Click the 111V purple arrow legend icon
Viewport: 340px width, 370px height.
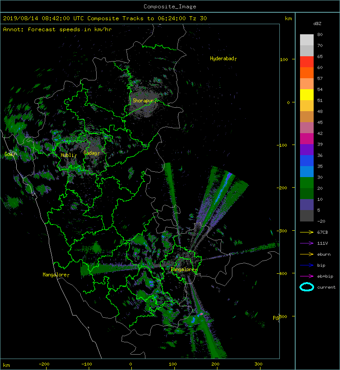point(307,243)
